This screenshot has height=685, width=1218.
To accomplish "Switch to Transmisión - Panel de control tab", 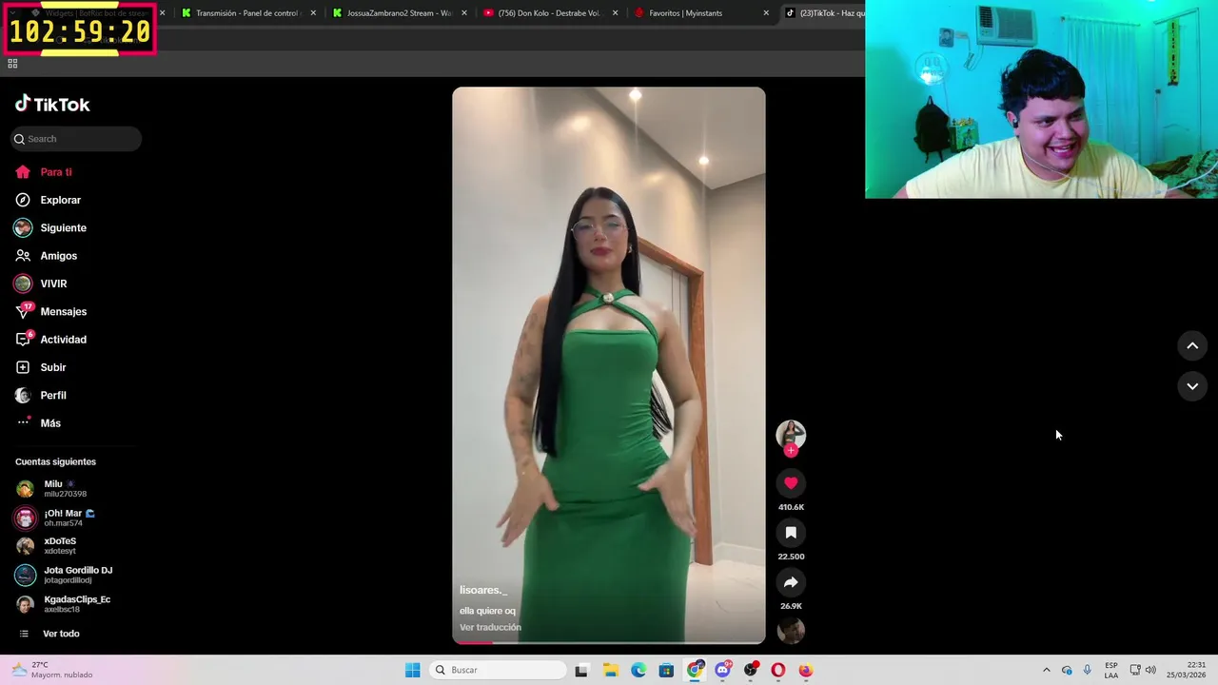I will [248, 13].
